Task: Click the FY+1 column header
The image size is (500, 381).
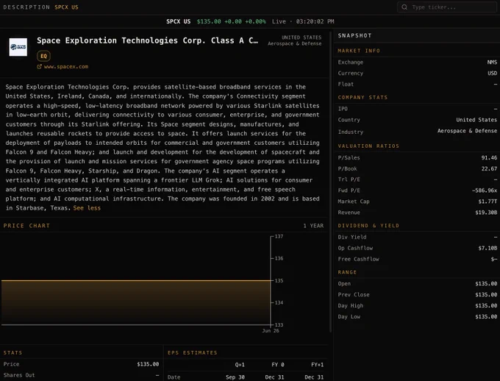Action: point(318,365)
